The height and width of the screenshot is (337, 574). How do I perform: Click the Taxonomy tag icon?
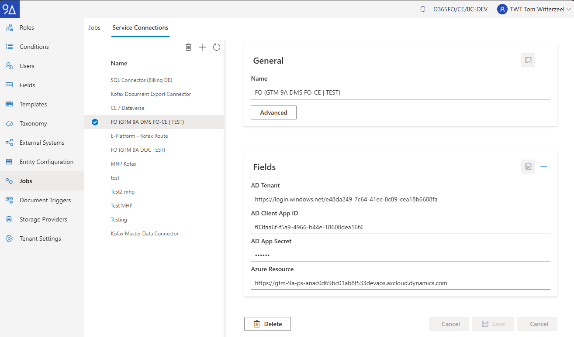(9, 123)
